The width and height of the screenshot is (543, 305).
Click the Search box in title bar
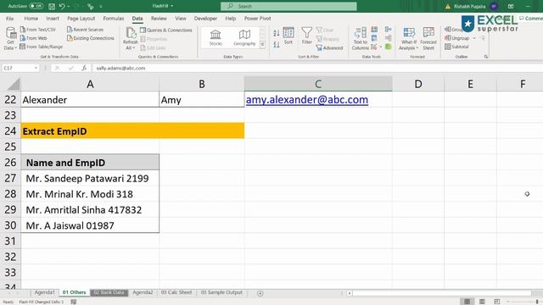pyautogui.click(x=288, y=6)
